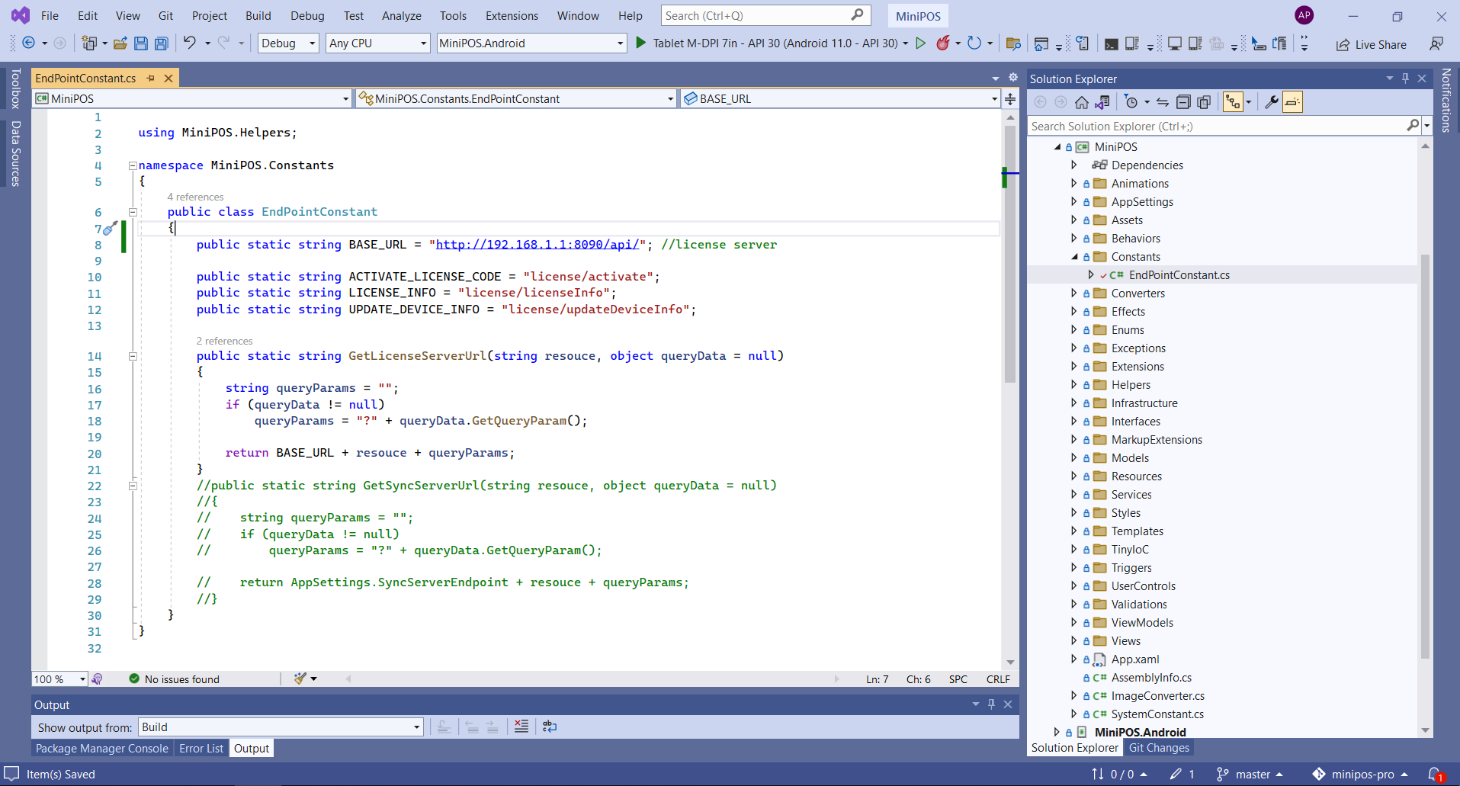Click Show All Files icon in Solution Explorer

[1204, 102]
